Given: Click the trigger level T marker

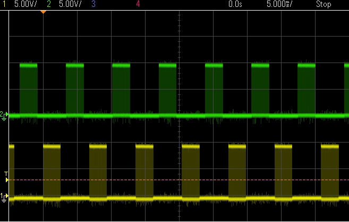Looking at the screenshot, I should 6,177.
